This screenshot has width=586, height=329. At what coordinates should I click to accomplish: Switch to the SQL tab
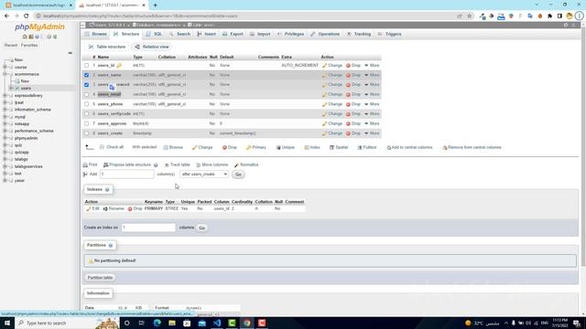tap(154, 34)
